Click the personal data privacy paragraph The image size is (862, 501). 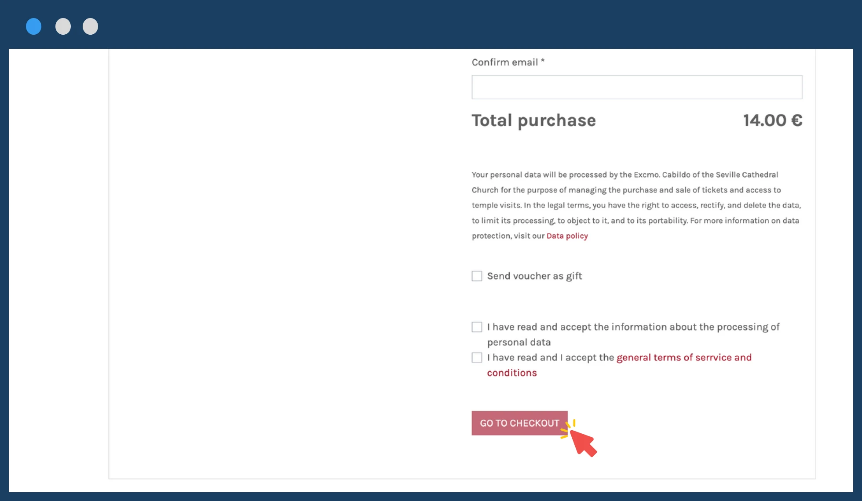[635, 205]
